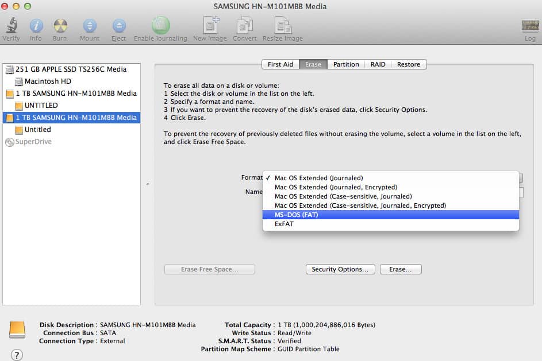
Task: Click the "2 Specify a format and name." line
Action: pos(209,102)
